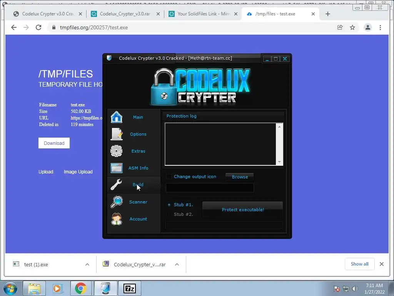Switch to Codelux_Crypter_v3.0.rar browser tab

pyautogui.click(x=125, y=14)
